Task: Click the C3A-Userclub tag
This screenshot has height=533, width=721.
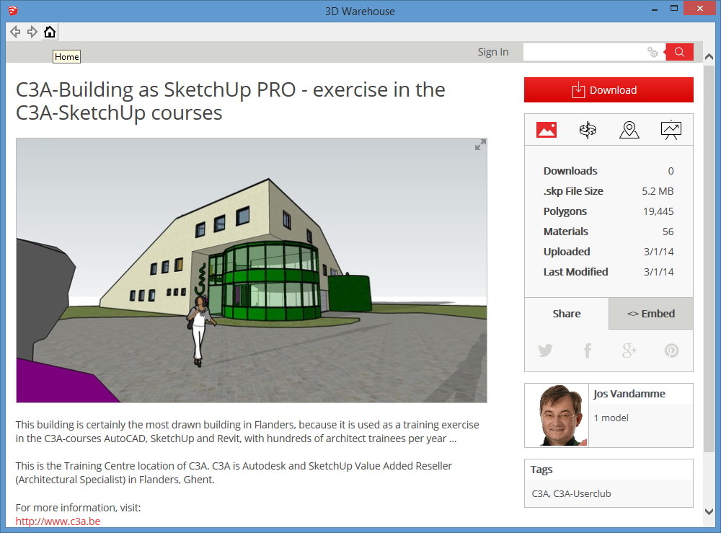Action: [x=582, y=493]
